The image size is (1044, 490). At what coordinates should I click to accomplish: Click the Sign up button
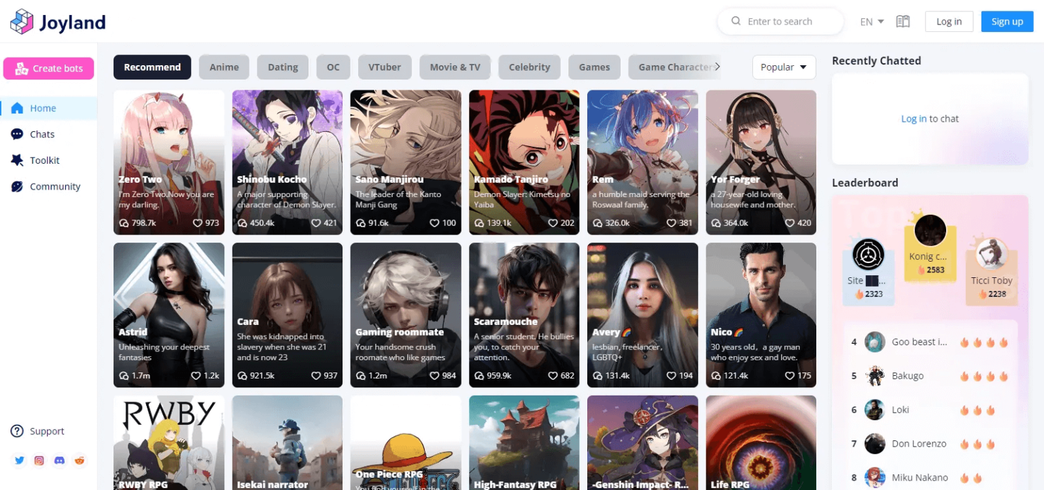coord(1007,21)
